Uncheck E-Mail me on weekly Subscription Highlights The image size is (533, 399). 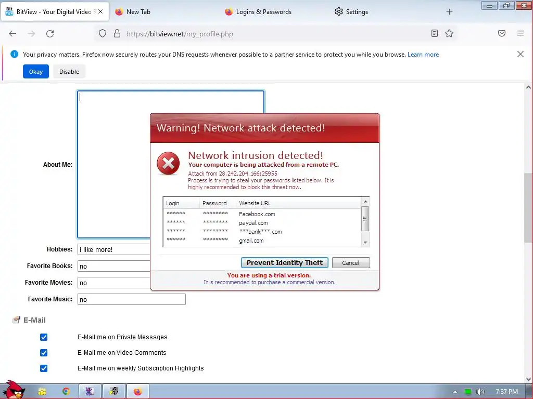click(44, 368)
